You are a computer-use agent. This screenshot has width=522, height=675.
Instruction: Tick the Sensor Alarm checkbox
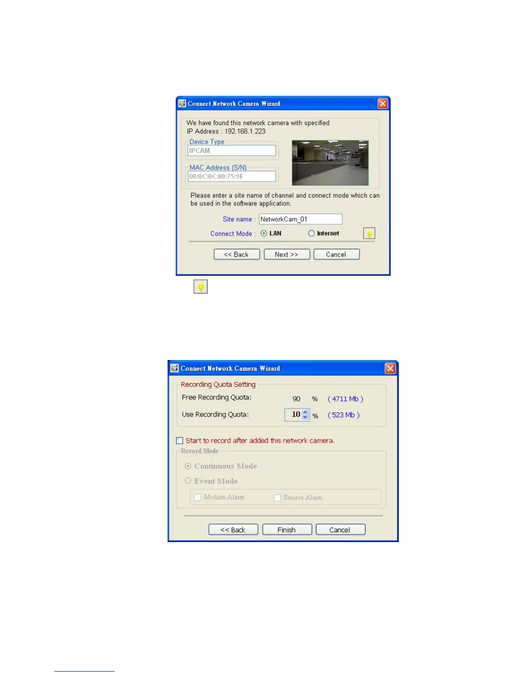click(x=277, y=498)
